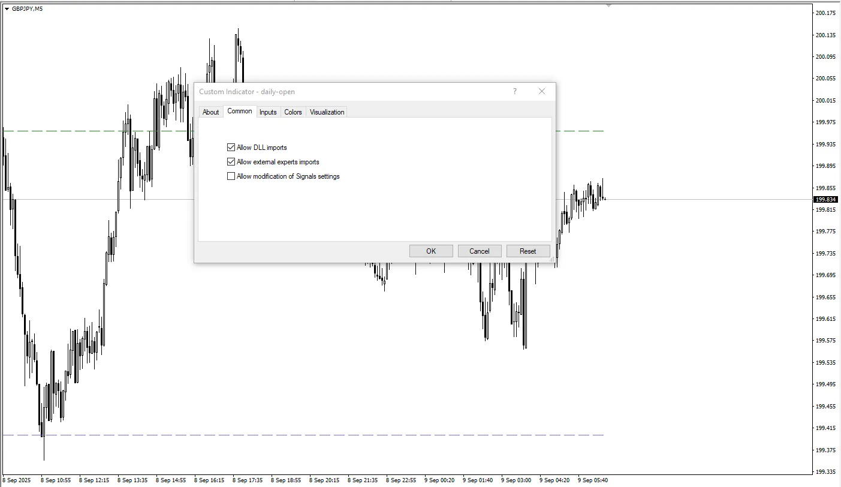This screenshot has height=487, width=841.
Task: Switch to the Visualization tab
Action: point(327,112)
